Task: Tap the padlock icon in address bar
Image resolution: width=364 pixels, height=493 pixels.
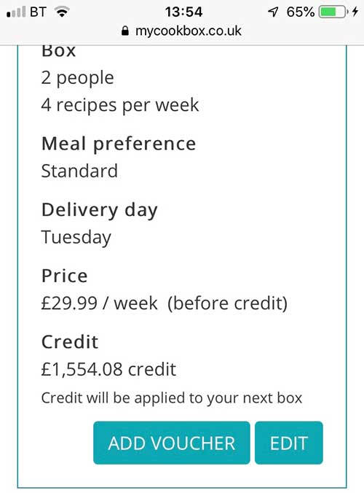Action: 125,31
